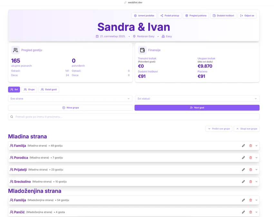Click the guests icon beside Pregled gostiju
274x217 pixels.
[15, 50]
